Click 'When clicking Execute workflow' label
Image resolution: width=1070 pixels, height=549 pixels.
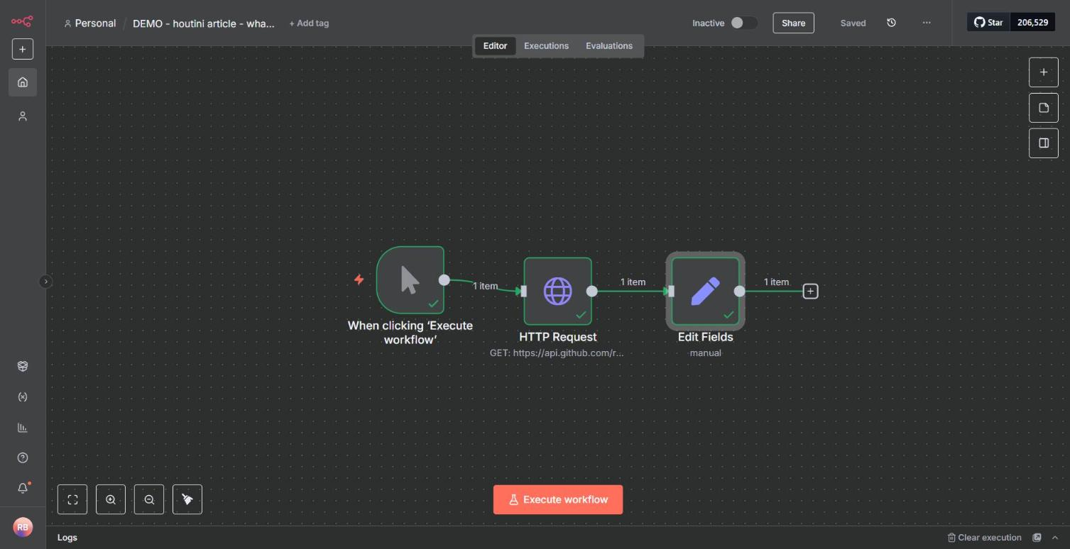pos(410,333)
